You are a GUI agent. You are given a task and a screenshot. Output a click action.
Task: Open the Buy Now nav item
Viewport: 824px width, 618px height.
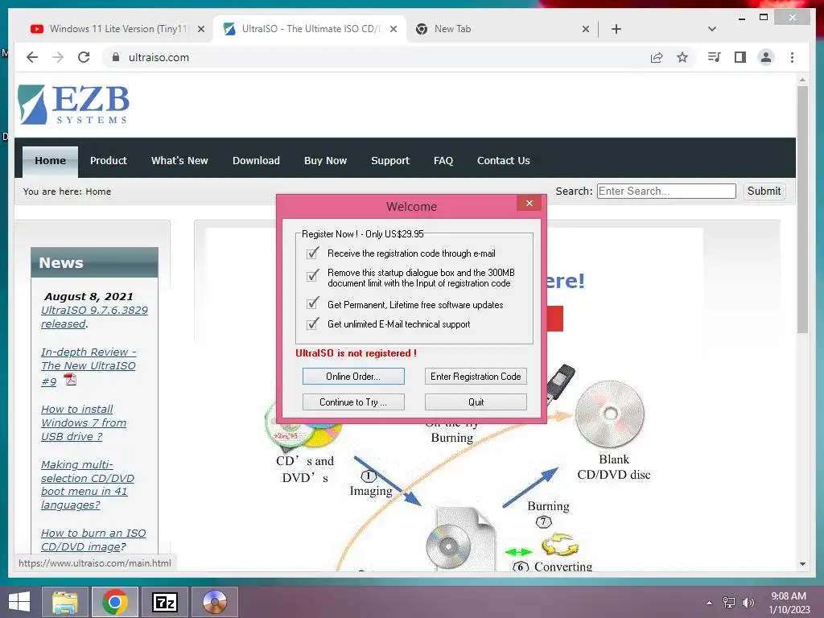pyautogui.click(x=325, y=160)
